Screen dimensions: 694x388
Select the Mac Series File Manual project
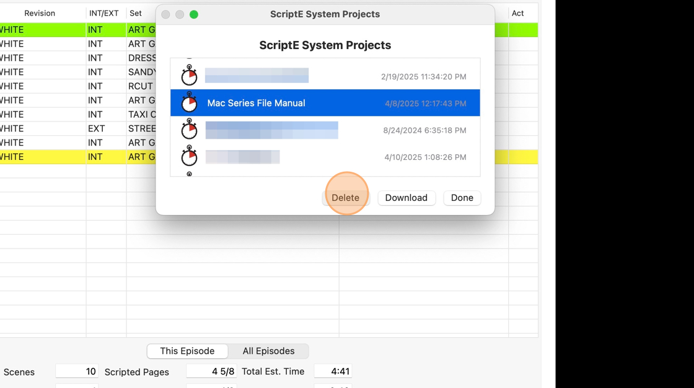click(x=325, y=103)
